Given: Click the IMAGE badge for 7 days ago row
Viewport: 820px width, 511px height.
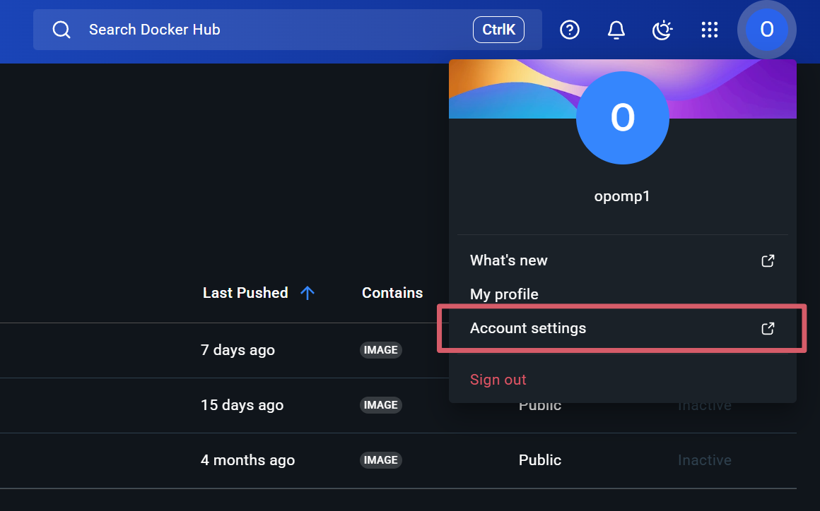Looking at the screenshot, I should point(381,350).
